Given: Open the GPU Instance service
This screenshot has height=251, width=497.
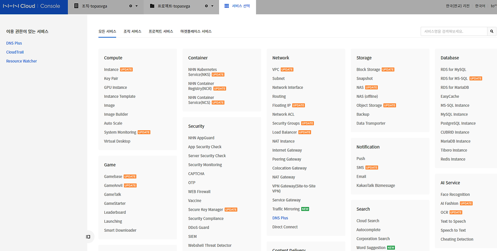Looking at the screenshot, I should (x=115, y=88).
